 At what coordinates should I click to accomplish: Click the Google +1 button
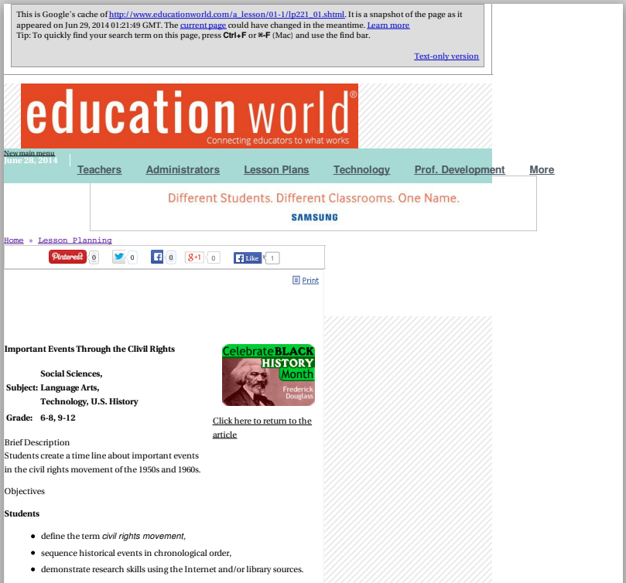click(195, 257)
